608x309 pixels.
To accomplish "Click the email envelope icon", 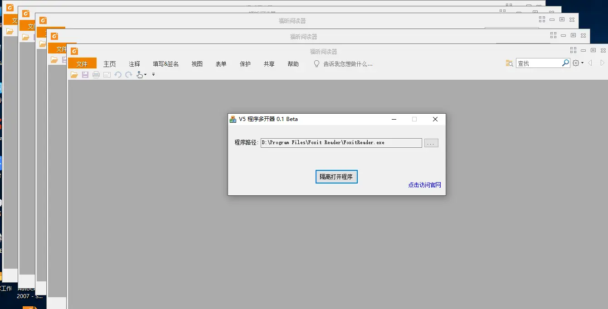I will (x=107, y=75).
